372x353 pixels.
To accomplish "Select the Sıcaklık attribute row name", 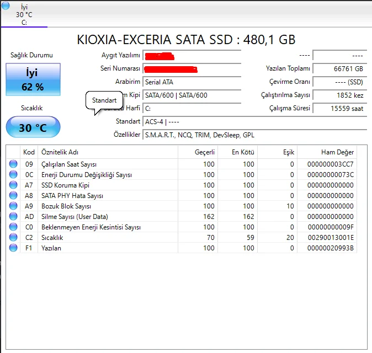I will point(52,238).
